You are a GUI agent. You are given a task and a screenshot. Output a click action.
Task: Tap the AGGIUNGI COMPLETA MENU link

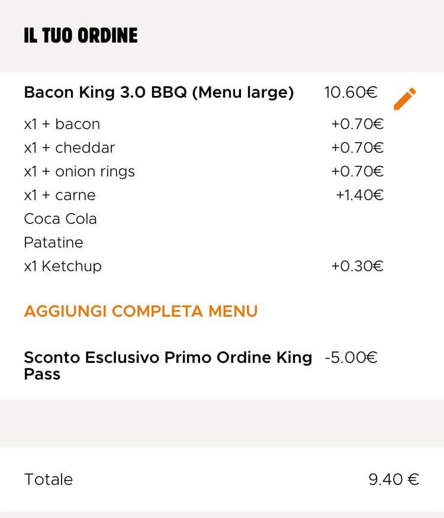[140, 311]
